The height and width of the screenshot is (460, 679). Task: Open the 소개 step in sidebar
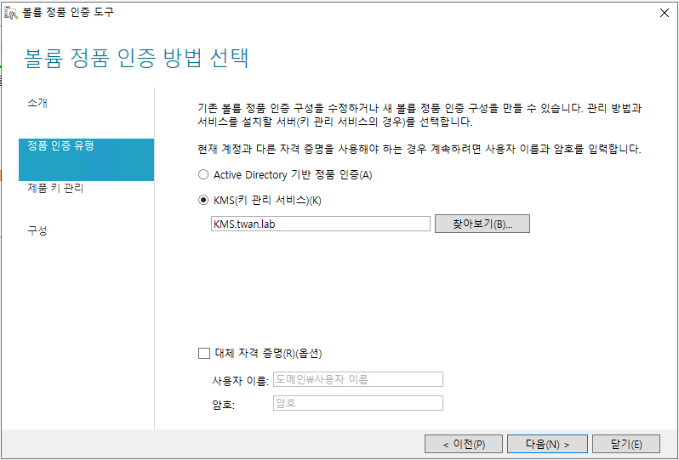tap(37, 103)
